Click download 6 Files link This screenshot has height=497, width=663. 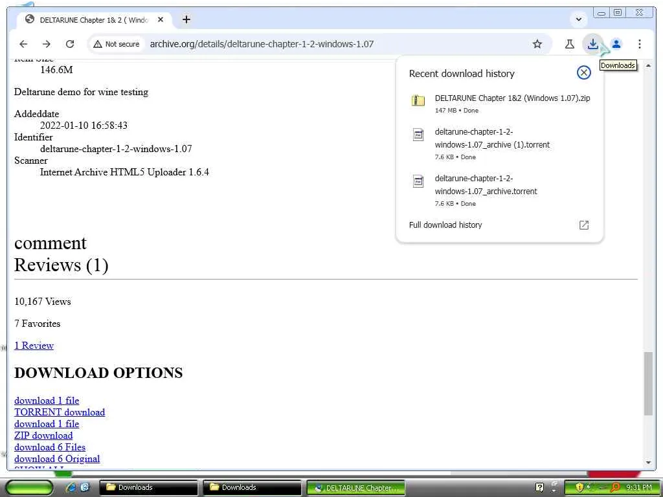(50, 447)
